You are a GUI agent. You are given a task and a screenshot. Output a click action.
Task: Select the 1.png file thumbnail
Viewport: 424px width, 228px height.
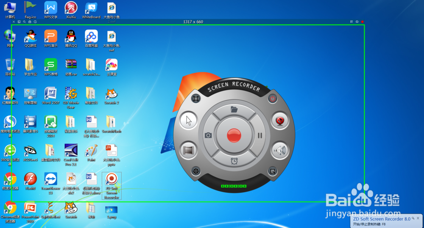112,212
